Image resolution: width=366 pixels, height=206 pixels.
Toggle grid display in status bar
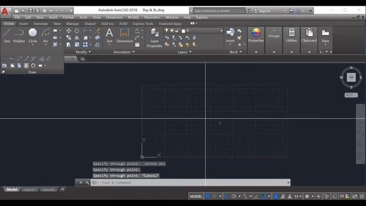(x=208, y=196)
